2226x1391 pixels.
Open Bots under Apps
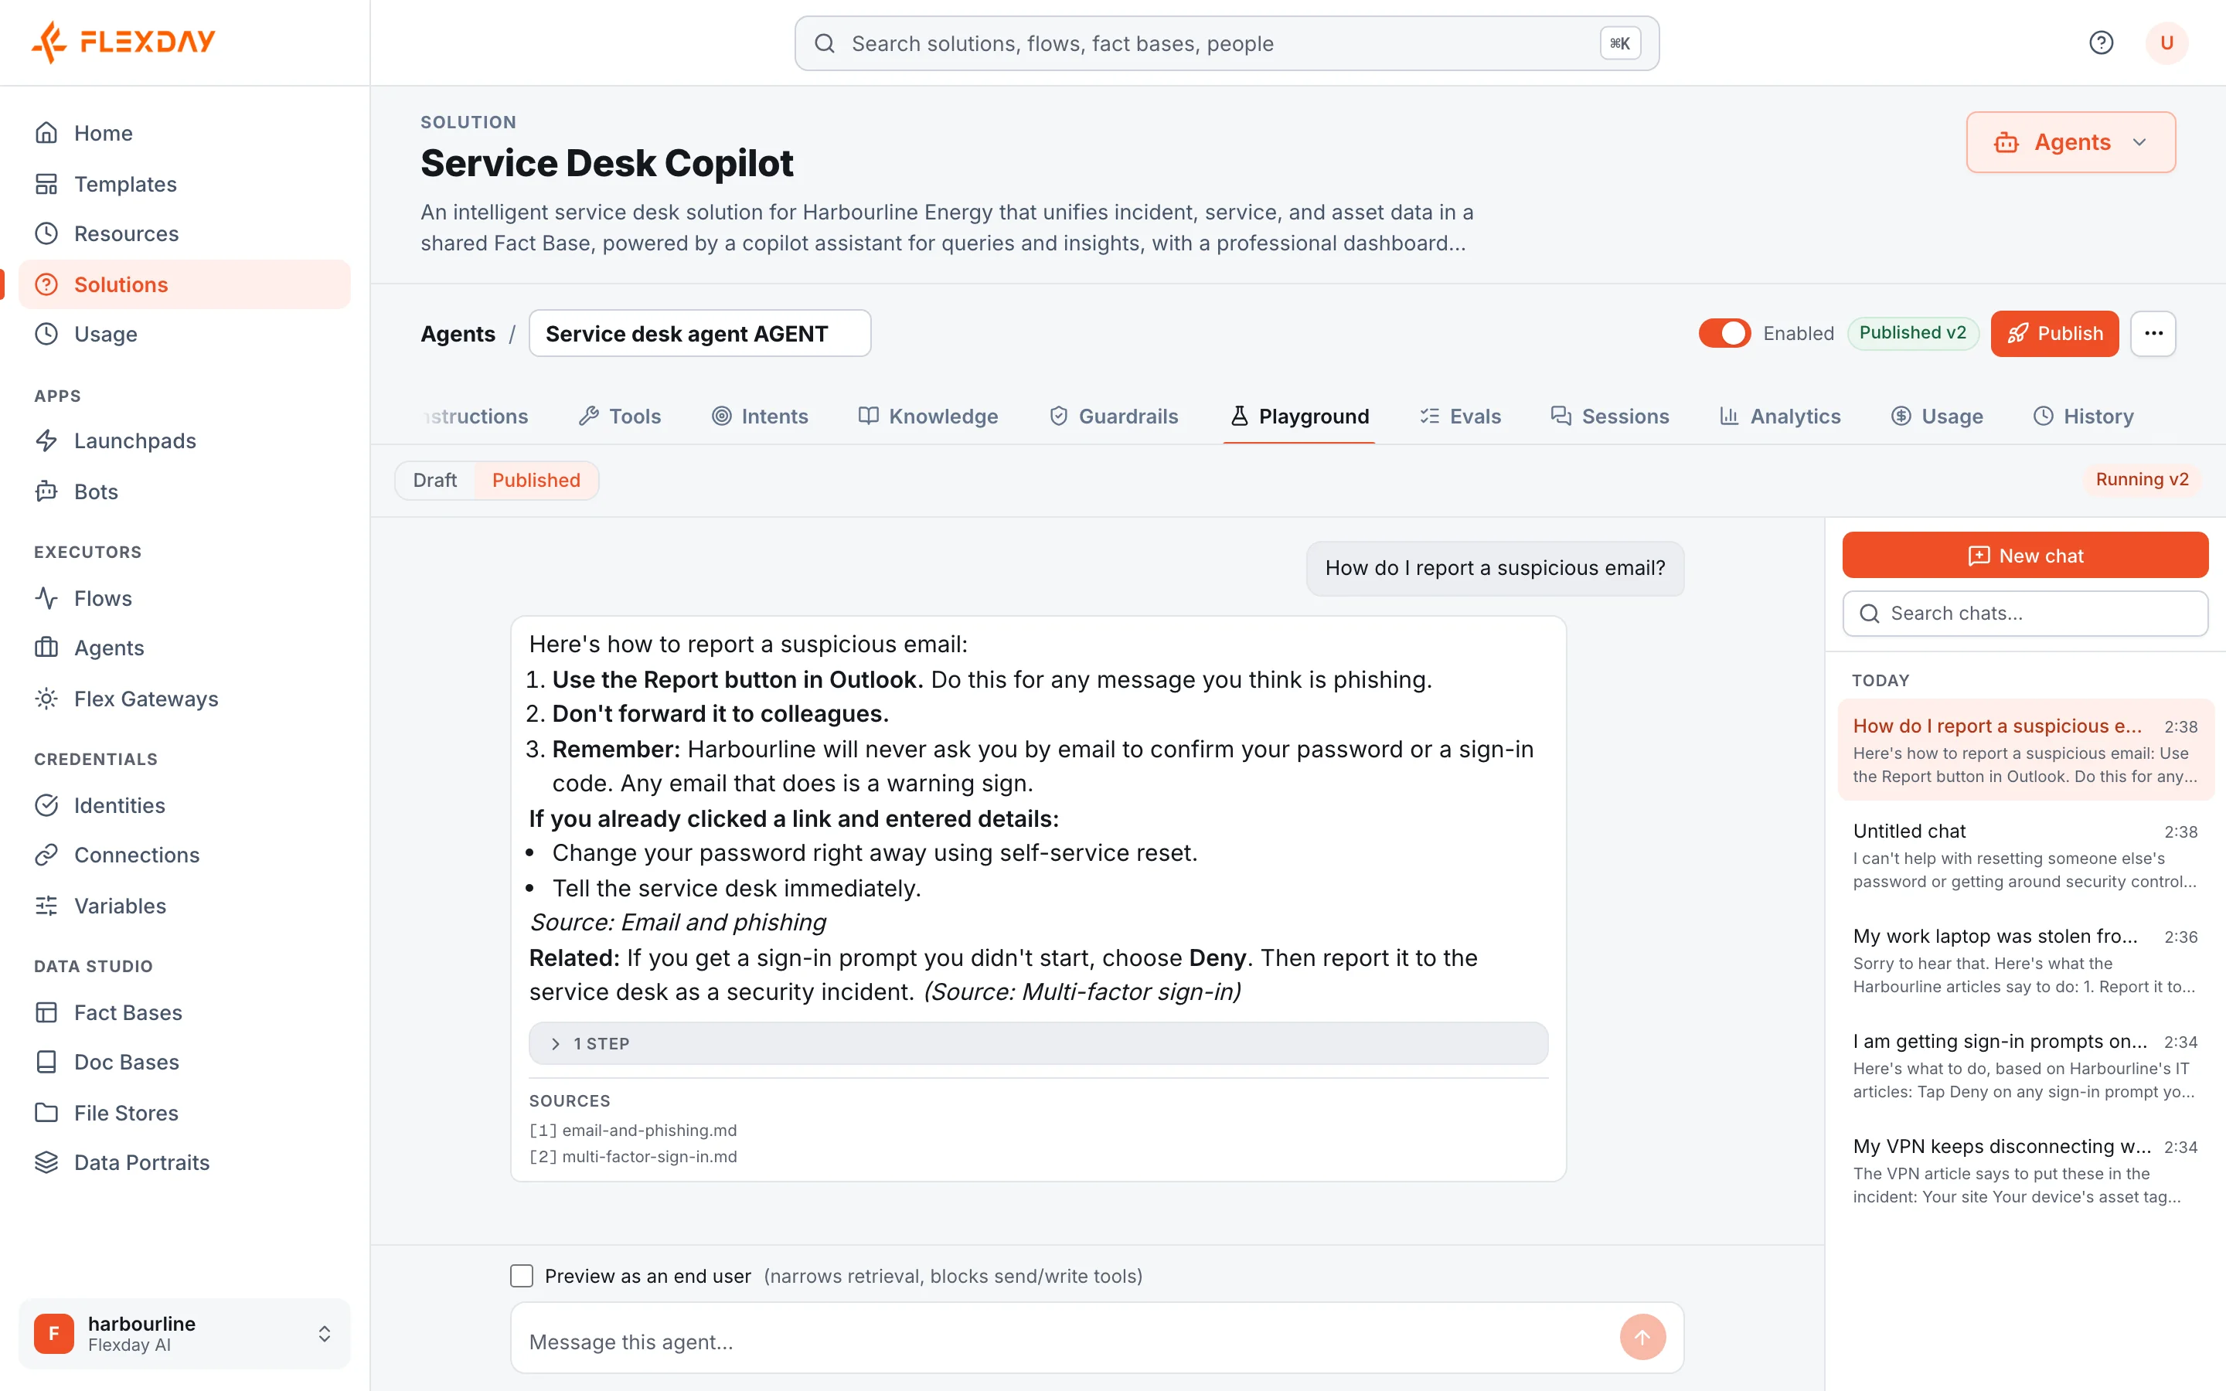(184, 491)
